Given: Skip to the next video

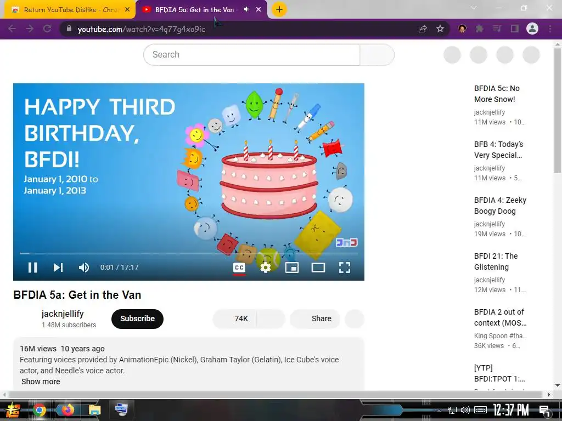Looking at the screenshot, I should pyautogui.click(x=58, y=268).
